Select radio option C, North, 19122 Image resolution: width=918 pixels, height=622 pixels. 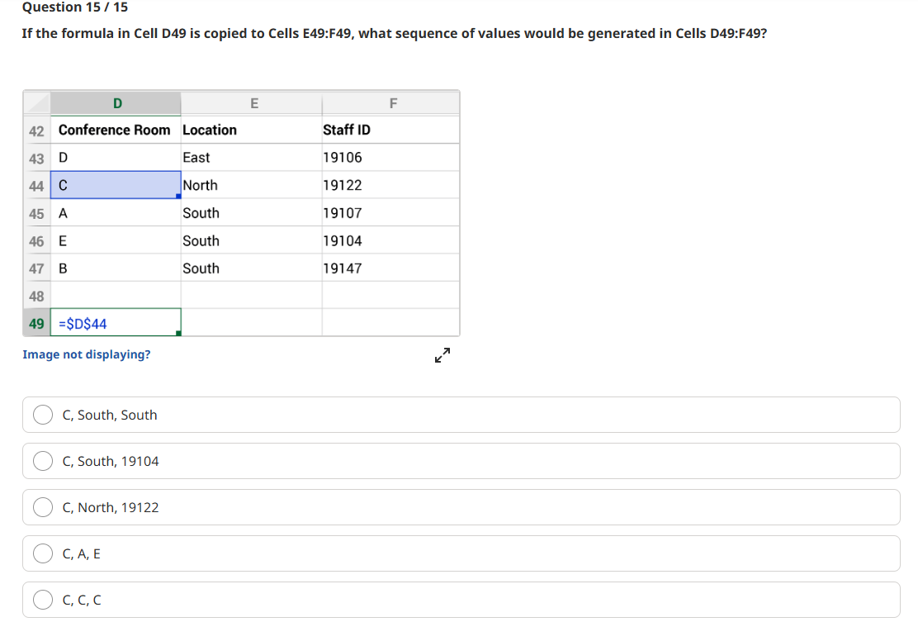[x=42, y=507]
